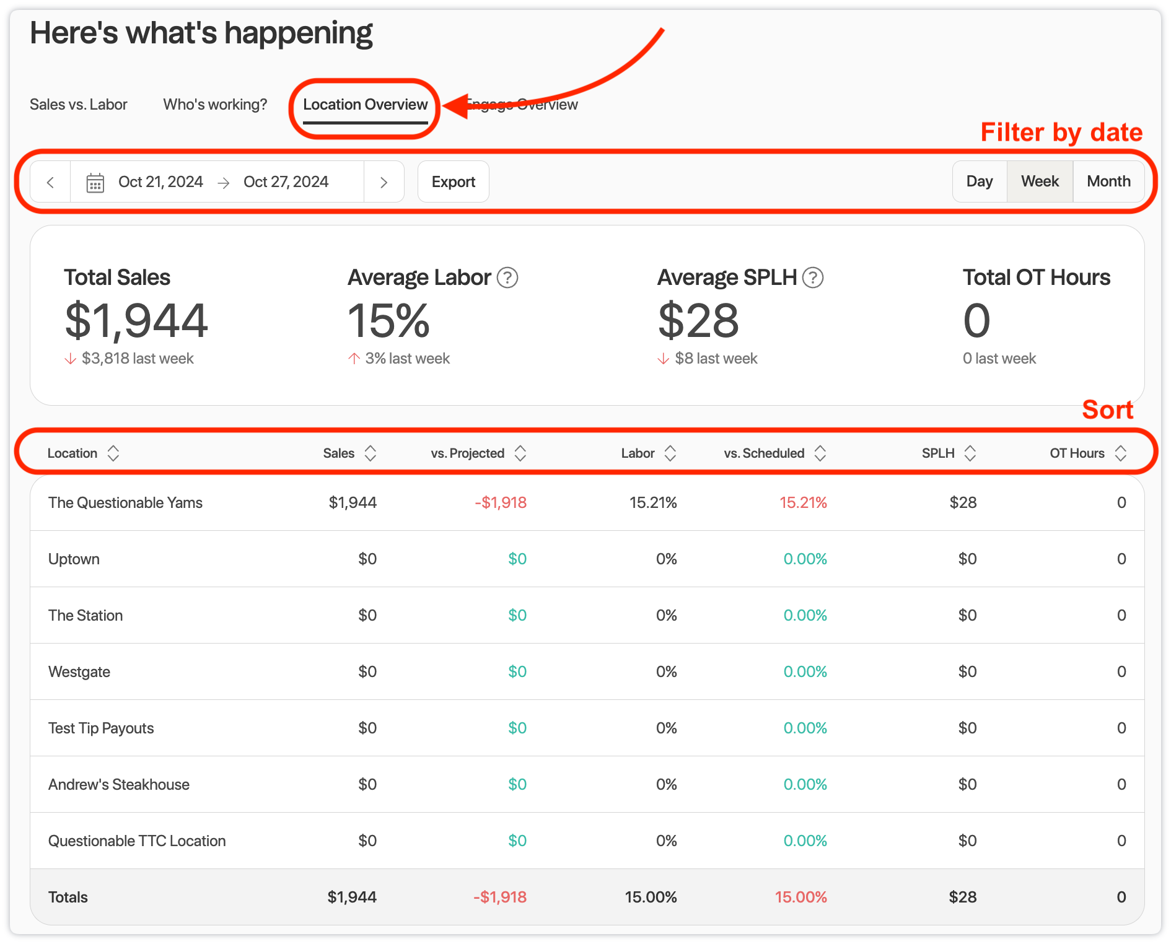Advance to next week using right arrow
This screenshot has height=944, width=1171.
click(384, 182)
